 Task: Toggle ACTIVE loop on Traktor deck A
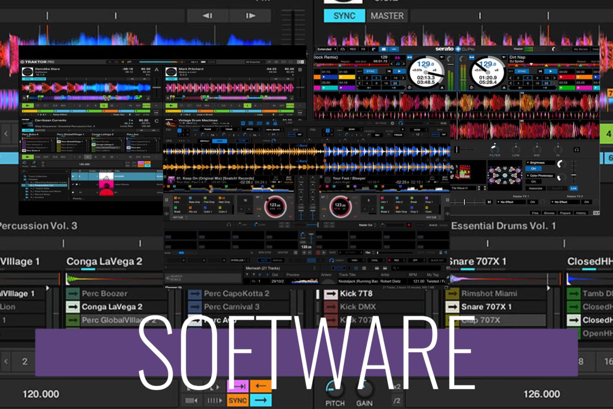(x=147, y=105)
